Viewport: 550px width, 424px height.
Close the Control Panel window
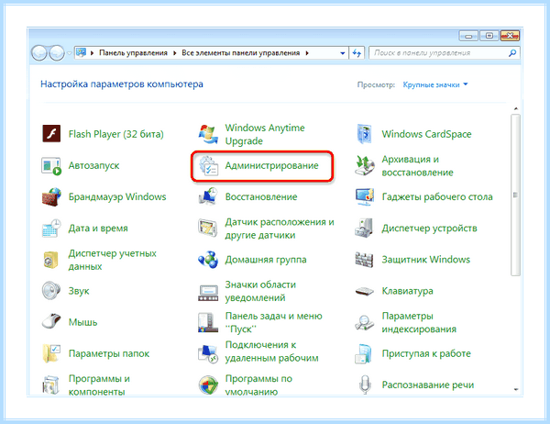[x=510, y=36]
